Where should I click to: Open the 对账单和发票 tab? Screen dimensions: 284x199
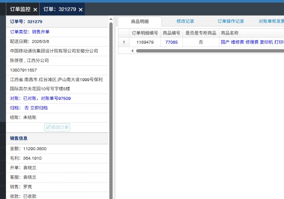(271, 21)
